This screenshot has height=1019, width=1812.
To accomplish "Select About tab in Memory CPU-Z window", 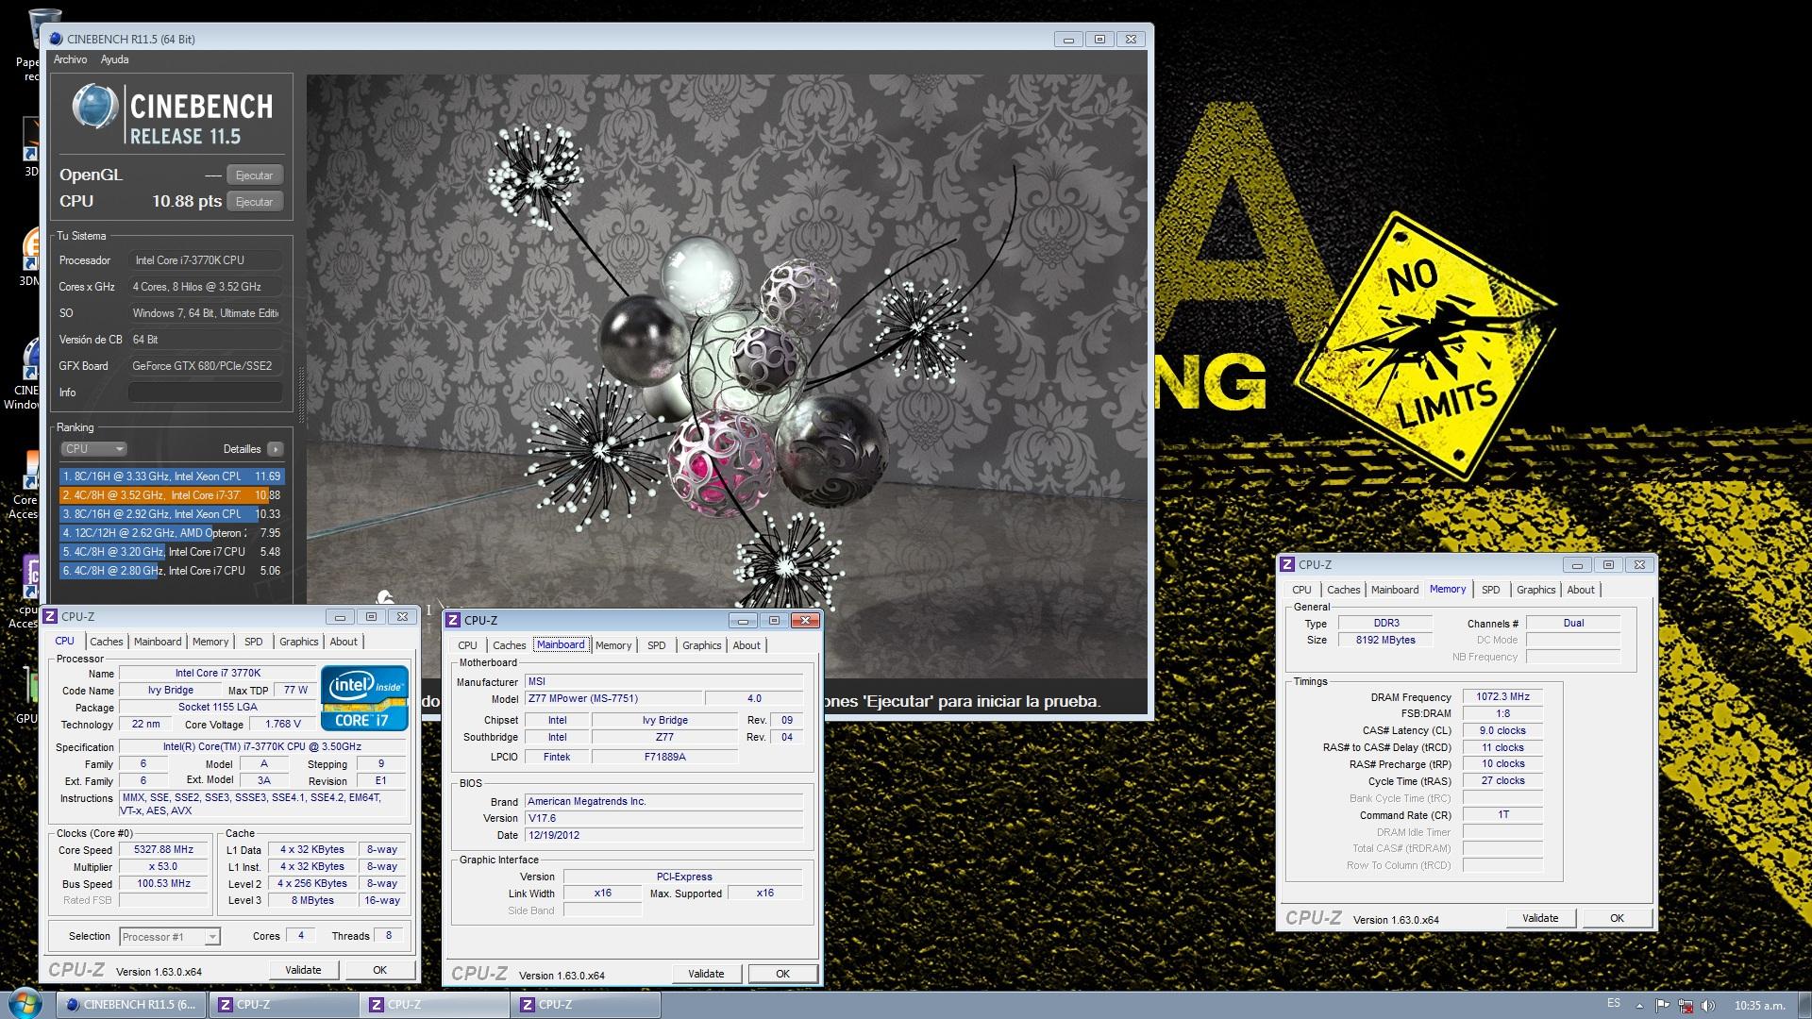I will click(x=1581, y=590).
